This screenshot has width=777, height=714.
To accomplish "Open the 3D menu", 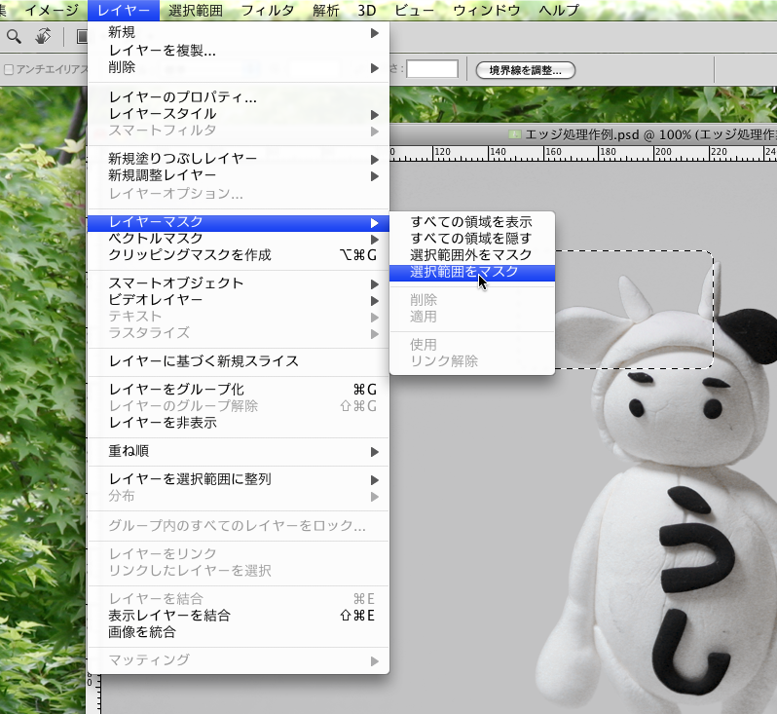I will coord(367,11).
